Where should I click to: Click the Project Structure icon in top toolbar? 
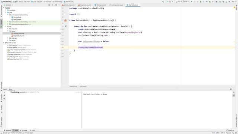click(x=216, y=1)
